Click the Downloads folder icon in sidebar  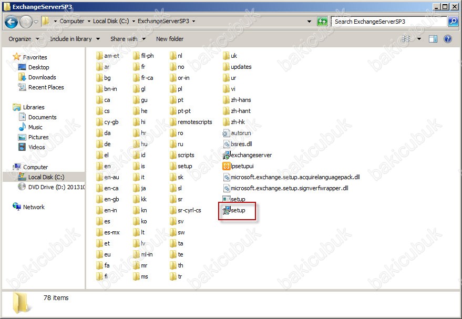(22, 77)
